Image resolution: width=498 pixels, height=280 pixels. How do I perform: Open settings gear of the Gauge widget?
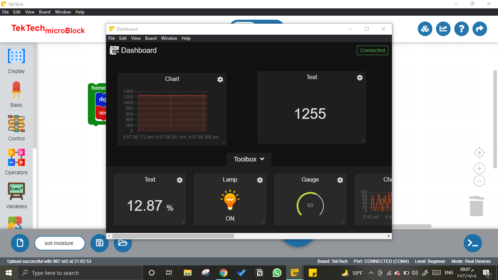(x=340, y=180)
